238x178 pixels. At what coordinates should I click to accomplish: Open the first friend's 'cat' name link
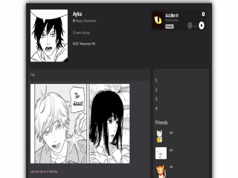click(x=171, y=133)
